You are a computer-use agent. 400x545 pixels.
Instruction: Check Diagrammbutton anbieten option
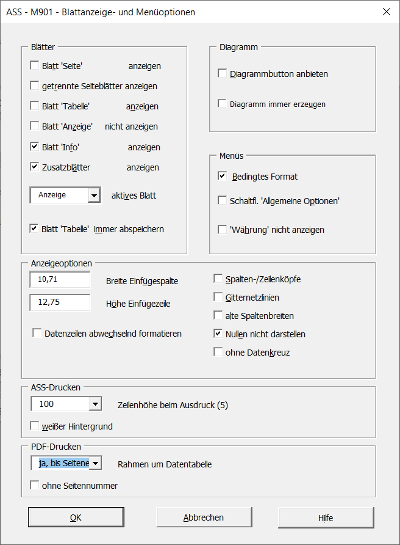(223, 74)
